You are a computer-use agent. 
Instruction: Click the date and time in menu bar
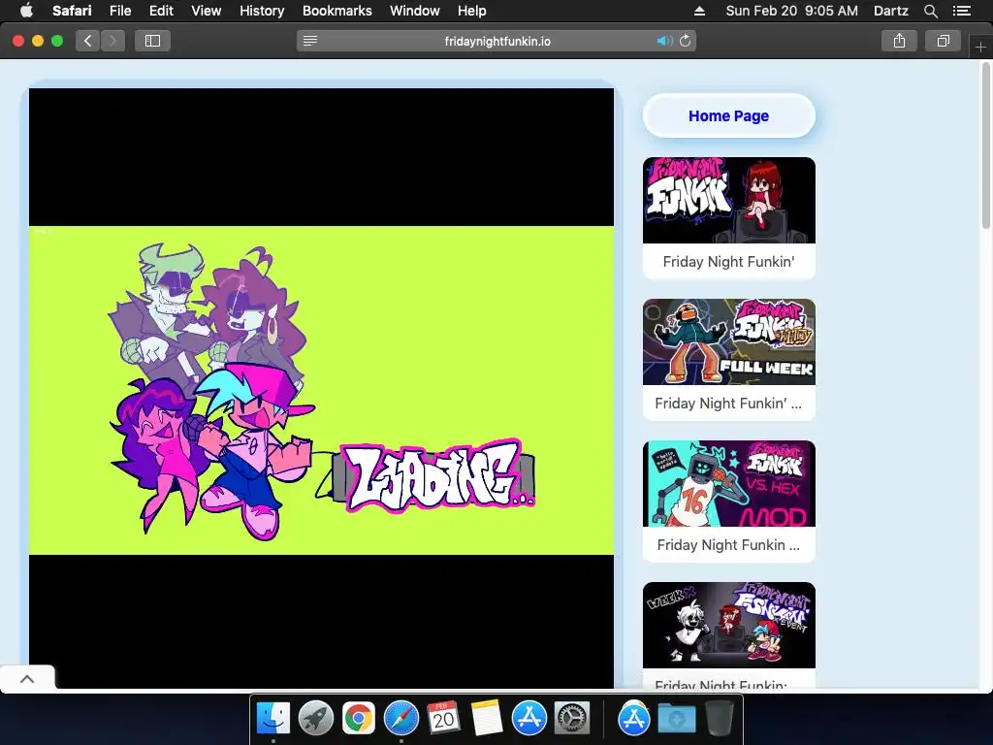791,10
